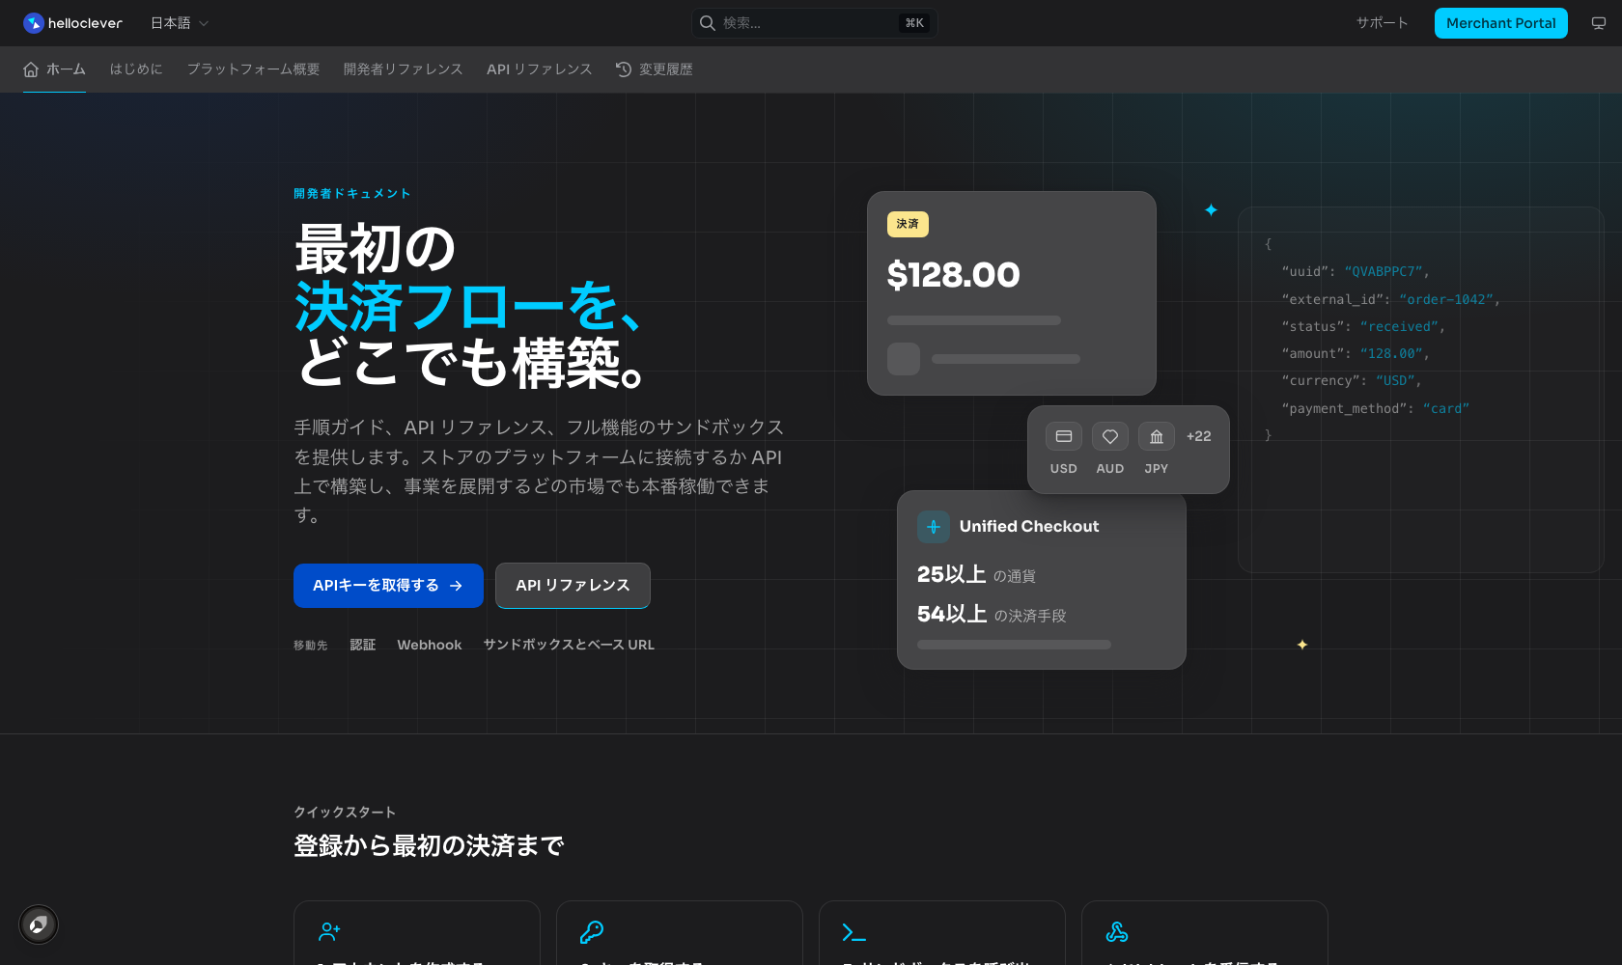Click the arrow in APIキーを取得する button
Image resolution: width=1622 pixels, height=965 pixels.
456,586
